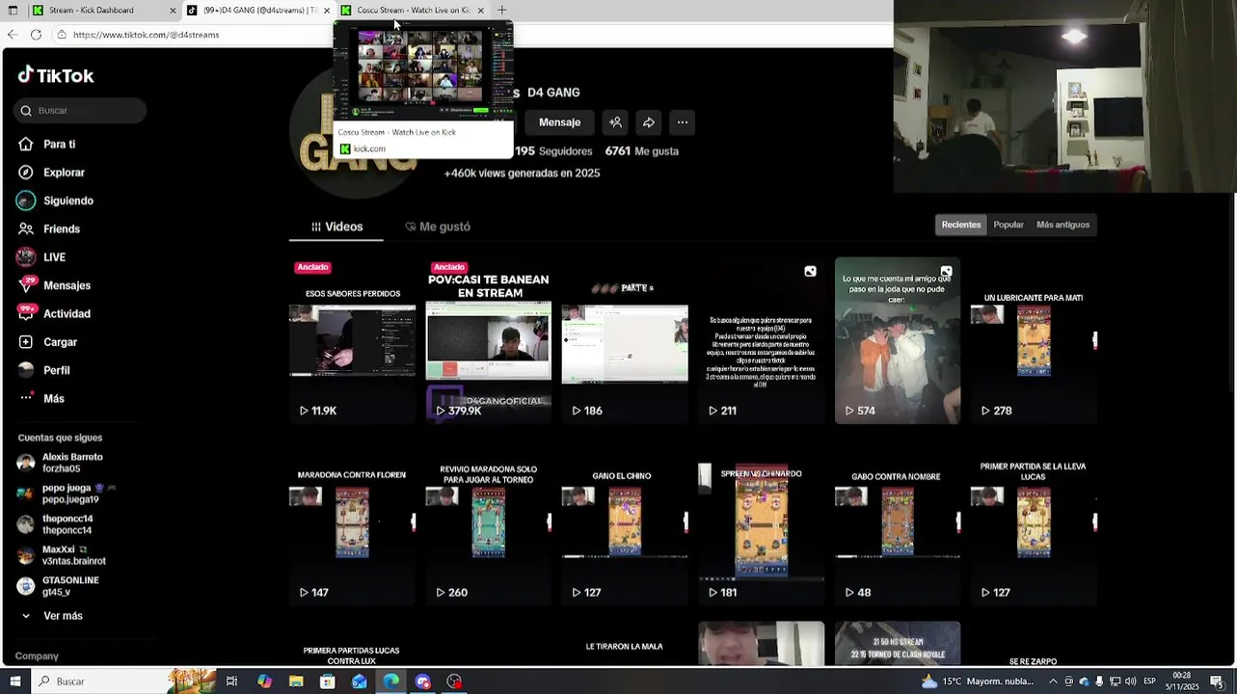Screen dimensions: 1237x694
Task: Open Windows Start menu
Action: point(14,681)
